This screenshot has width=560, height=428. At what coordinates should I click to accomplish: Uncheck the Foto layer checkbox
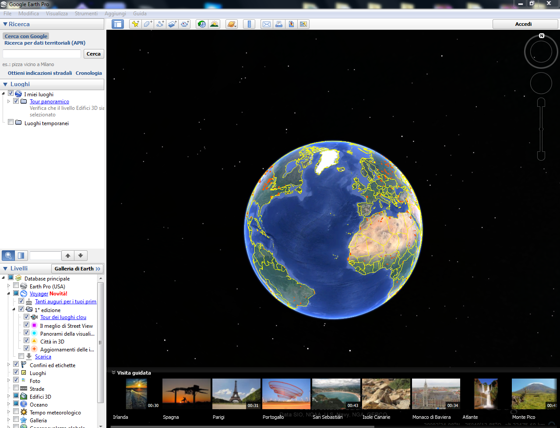tap(16, 380)
